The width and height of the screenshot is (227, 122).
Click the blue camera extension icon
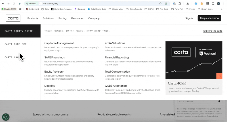196,4
